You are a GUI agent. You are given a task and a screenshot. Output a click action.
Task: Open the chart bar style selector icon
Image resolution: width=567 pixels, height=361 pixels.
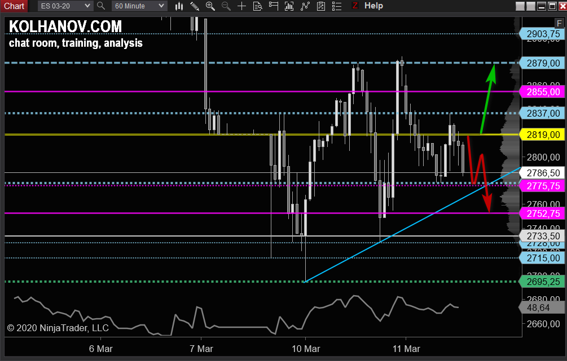click(179, 6)
